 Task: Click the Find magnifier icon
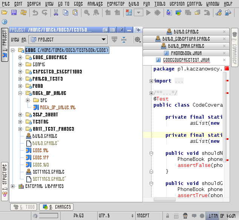pyautogui.click(x=87, y=13)
